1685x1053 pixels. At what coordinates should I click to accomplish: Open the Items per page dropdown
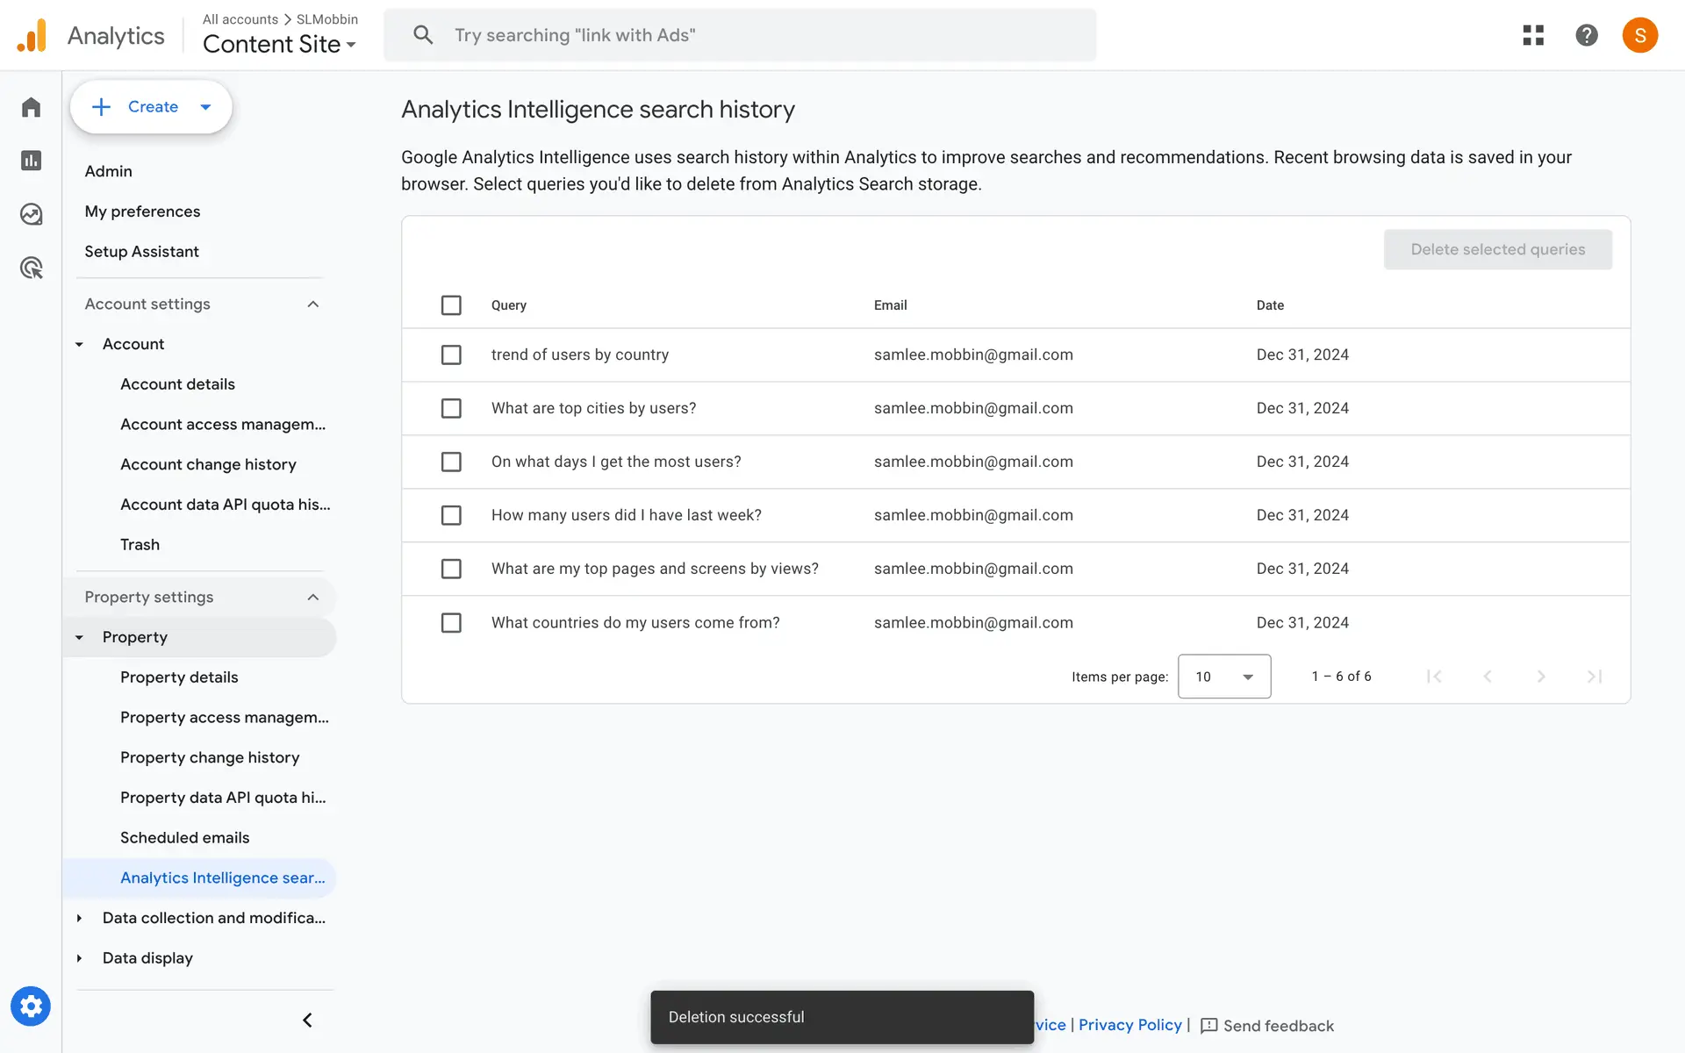[1223, 677]
